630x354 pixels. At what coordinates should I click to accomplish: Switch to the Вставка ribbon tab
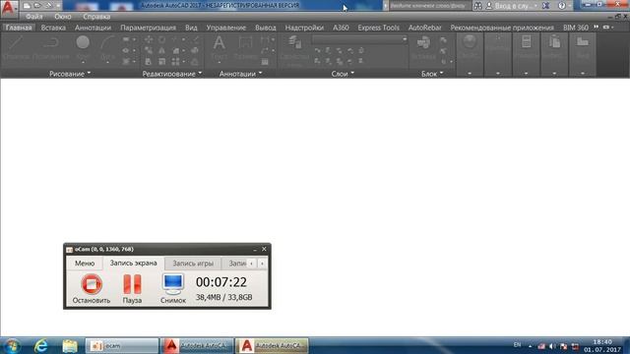53,28
